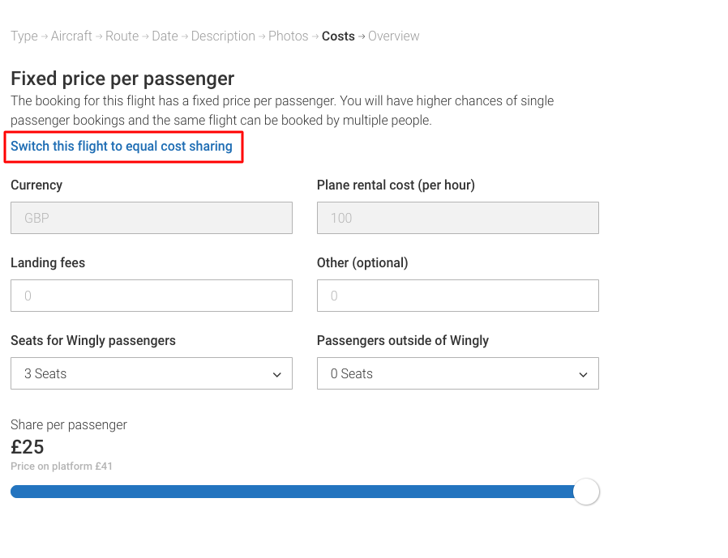Image resolution: width=728 pixels, height=558 pixels.
Task: Expand the Passengers outside of Wingly dropdown
Action: [458, 373]
